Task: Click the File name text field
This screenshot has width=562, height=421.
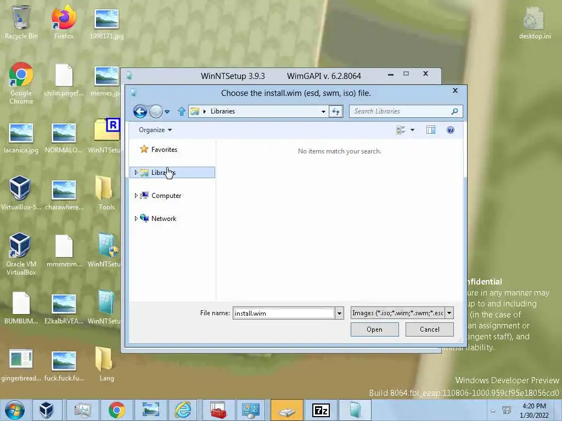Action: (x=284, y=313)
